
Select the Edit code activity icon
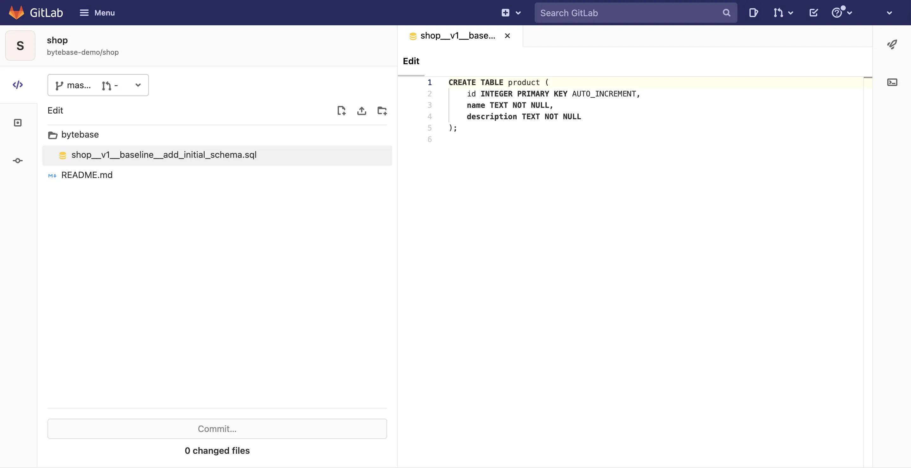click(18, 85)
